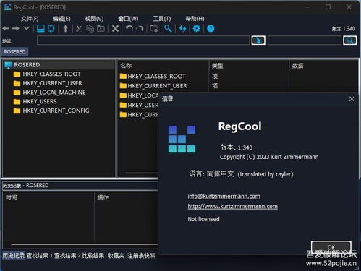Viewport: 361px width, 271px height.
Task: Click the cut scissors icon
Action: pyautogui.click(x=79, y=29)
